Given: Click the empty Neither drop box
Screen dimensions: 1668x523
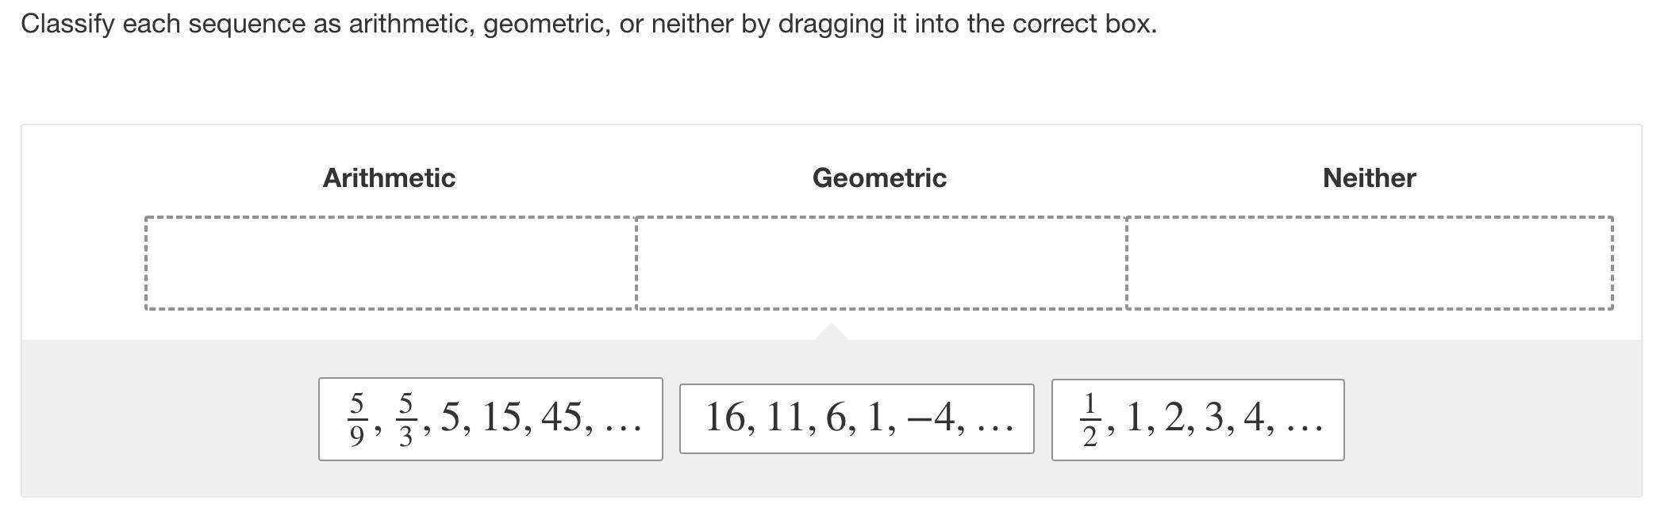Looking at the screenshot, I should (x=1369, y=262).
